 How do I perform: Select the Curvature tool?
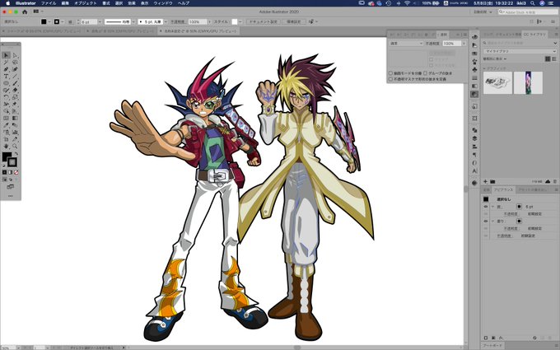(15, 69)
